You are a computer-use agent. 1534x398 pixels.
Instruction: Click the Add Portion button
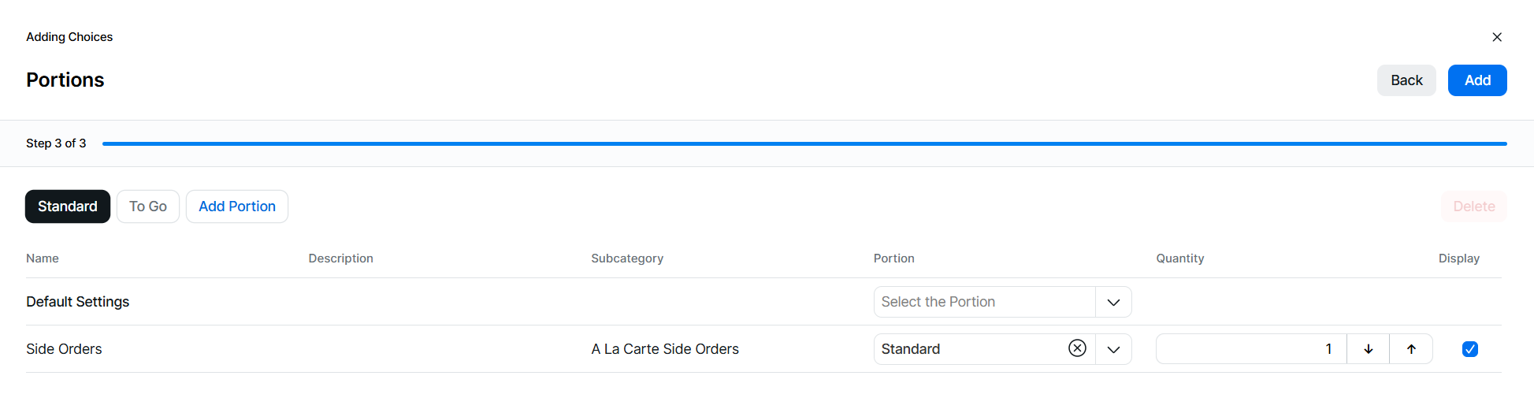click(237, 206)
